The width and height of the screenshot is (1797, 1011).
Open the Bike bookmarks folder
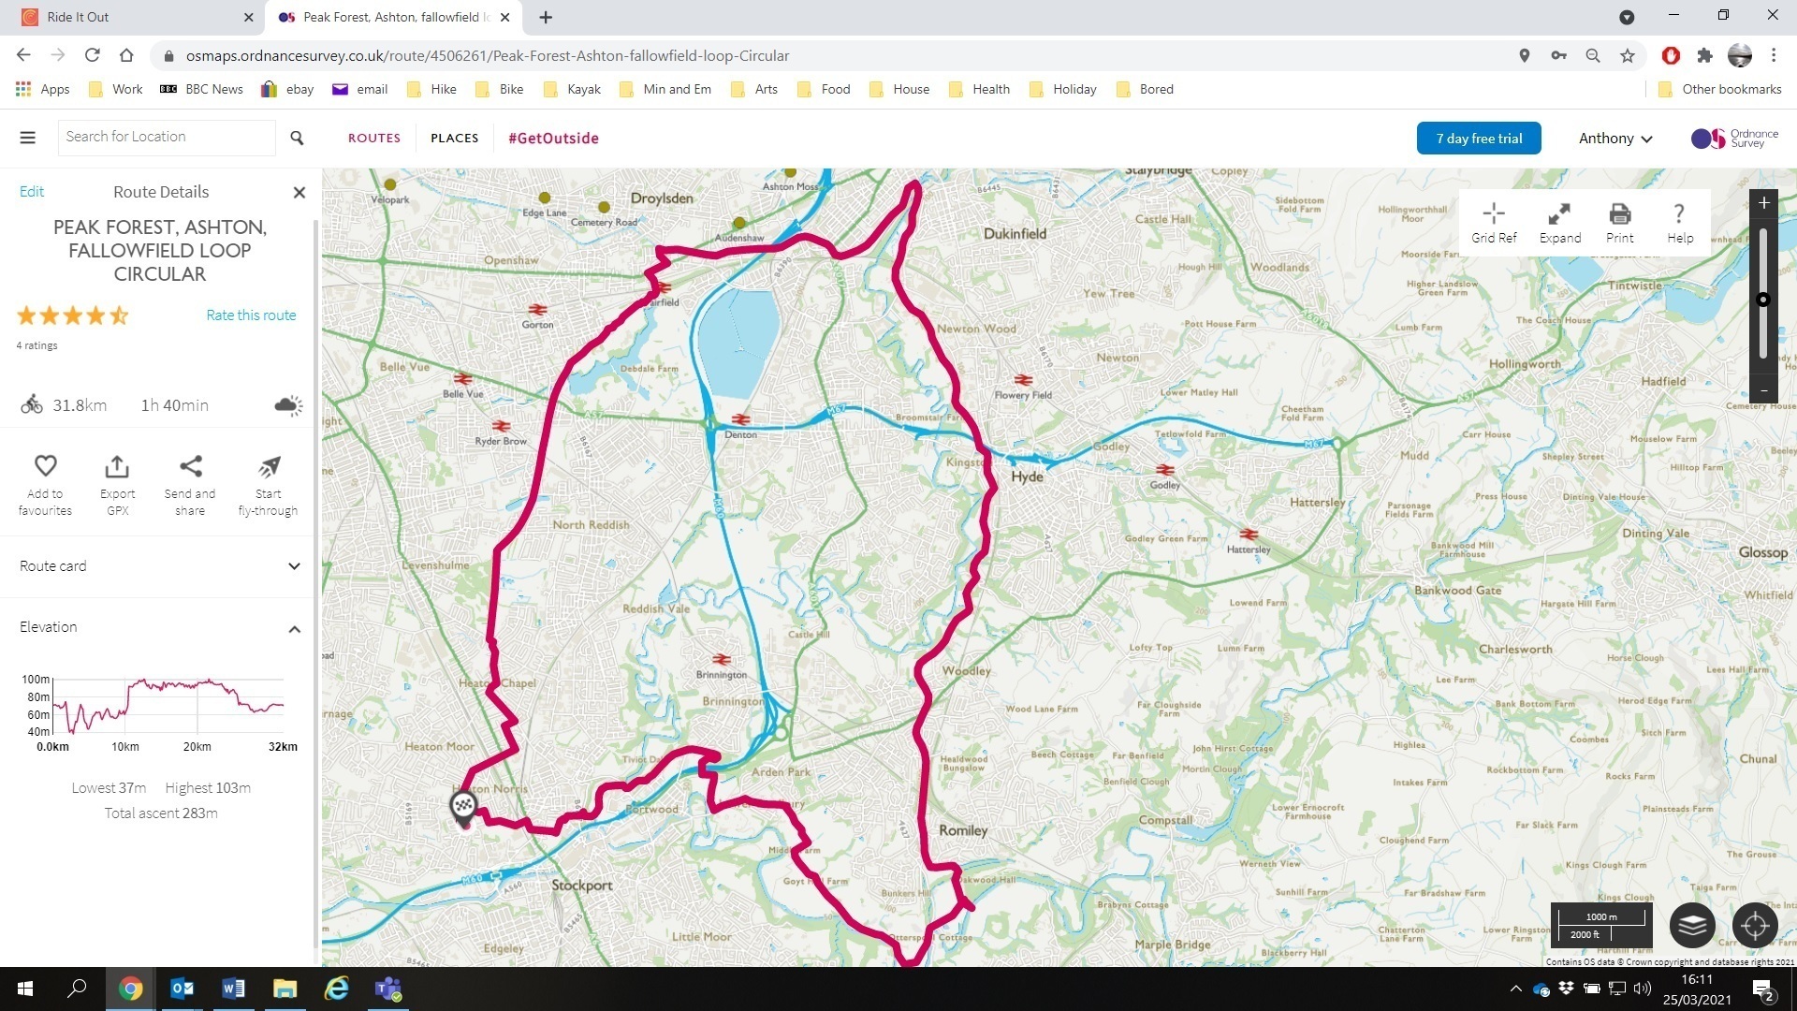(x=500, y=89)
